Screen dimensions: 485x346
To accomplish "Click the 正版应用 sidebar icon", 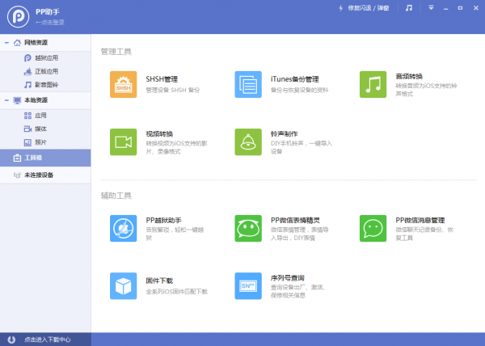I will point(27,71).
